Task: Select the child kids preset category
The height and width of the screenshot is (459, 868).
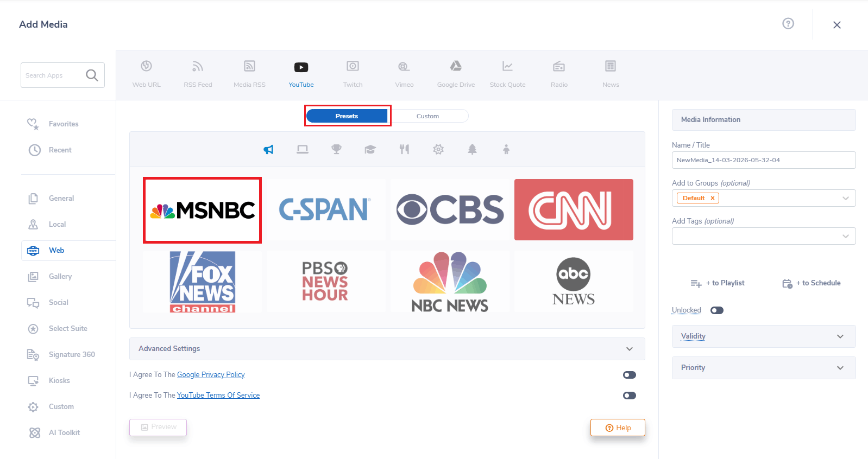Action: 506,149
